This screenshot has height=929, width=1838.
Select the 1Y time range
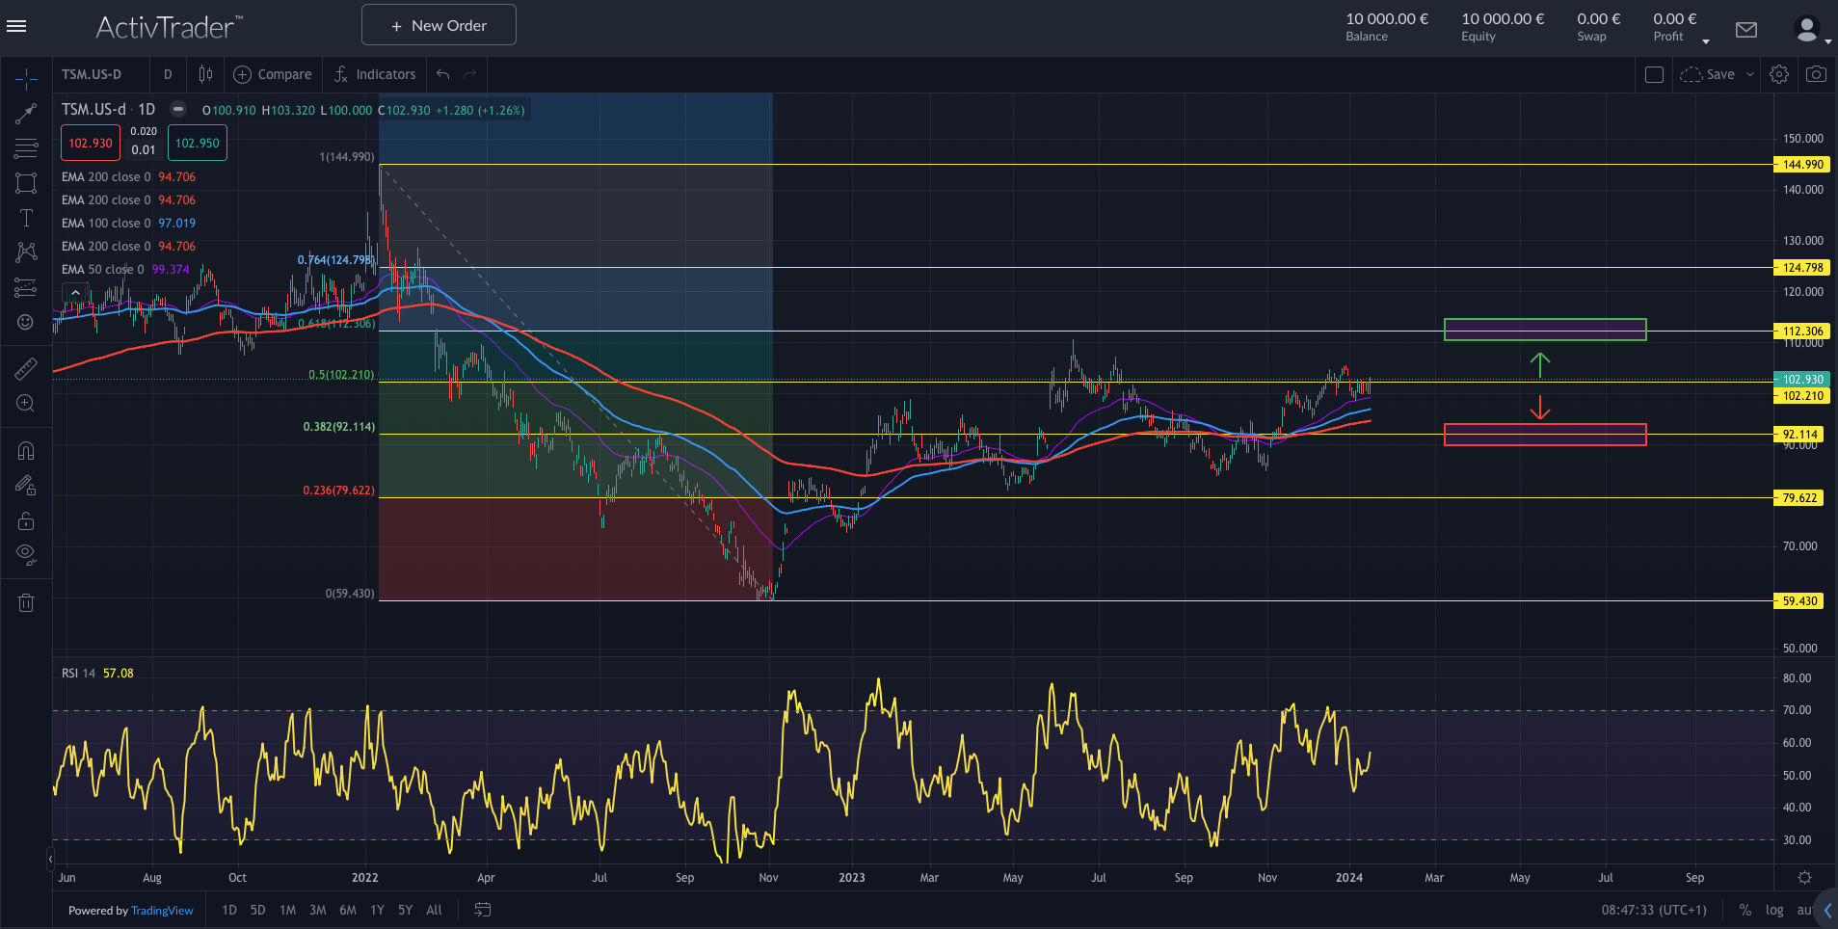[377, 910]
